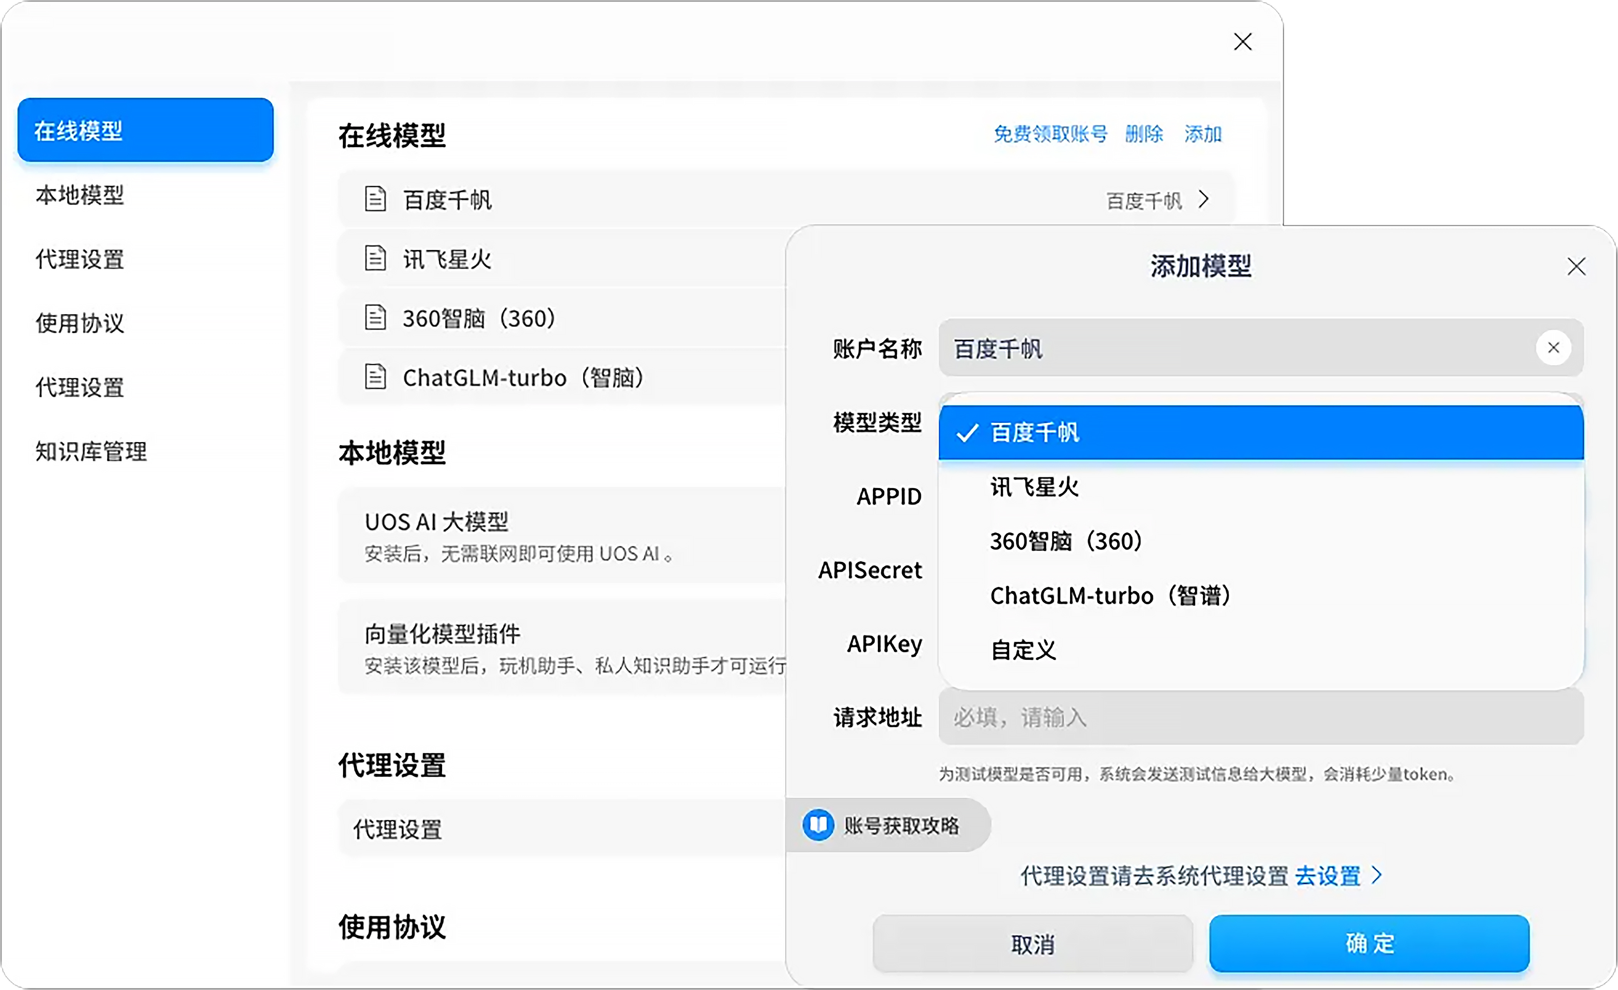1618x990 pixels.
Task: Click the 取消 button
Action: point(1033,944)
